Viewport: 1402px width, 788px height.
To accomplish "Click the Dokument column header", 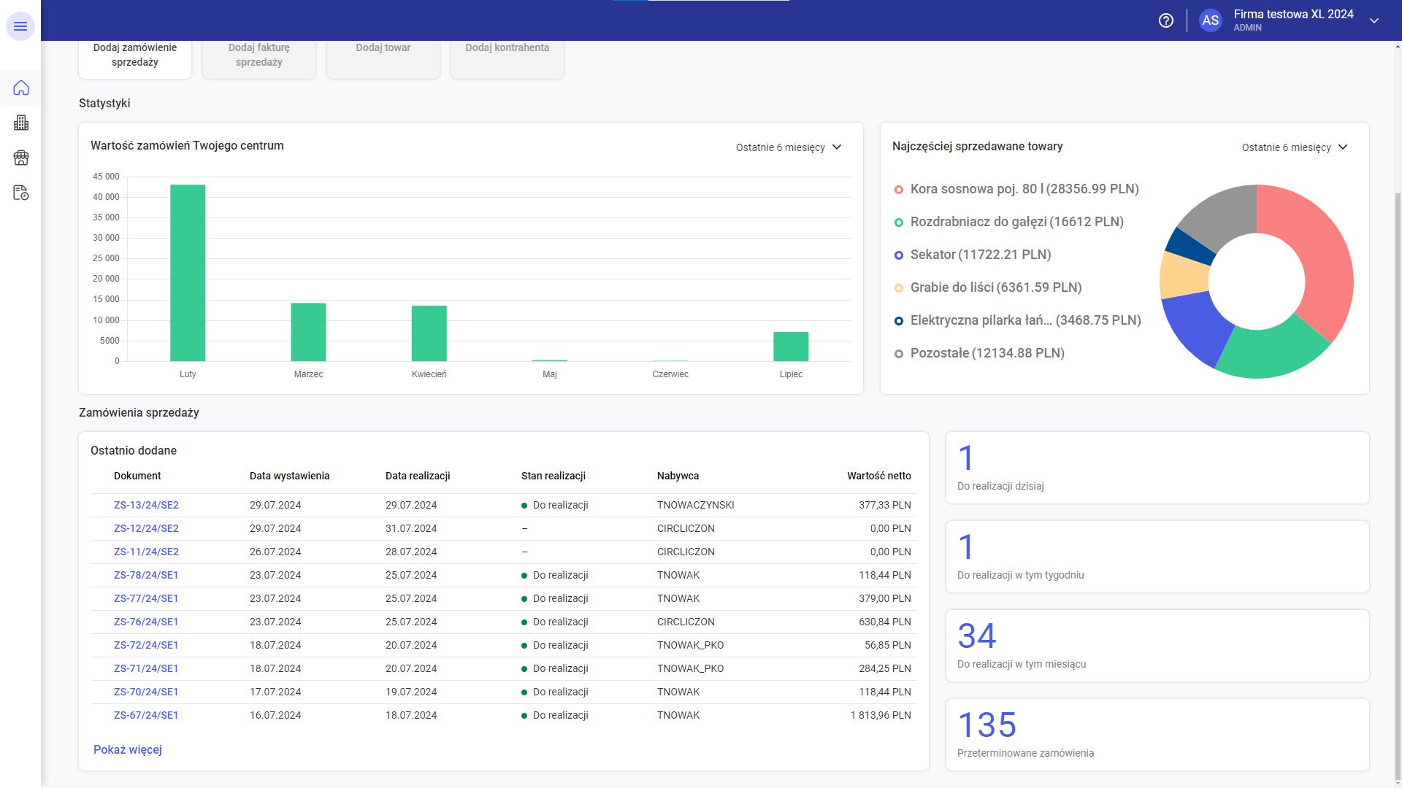I will click(x=137, y=476).
